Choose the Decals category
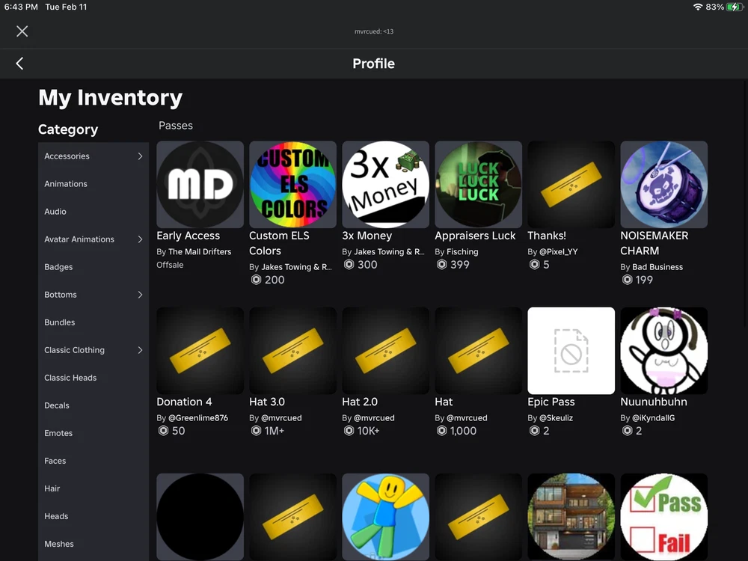The height and width of the screenshot is (561, 748). tap(57, 405)
